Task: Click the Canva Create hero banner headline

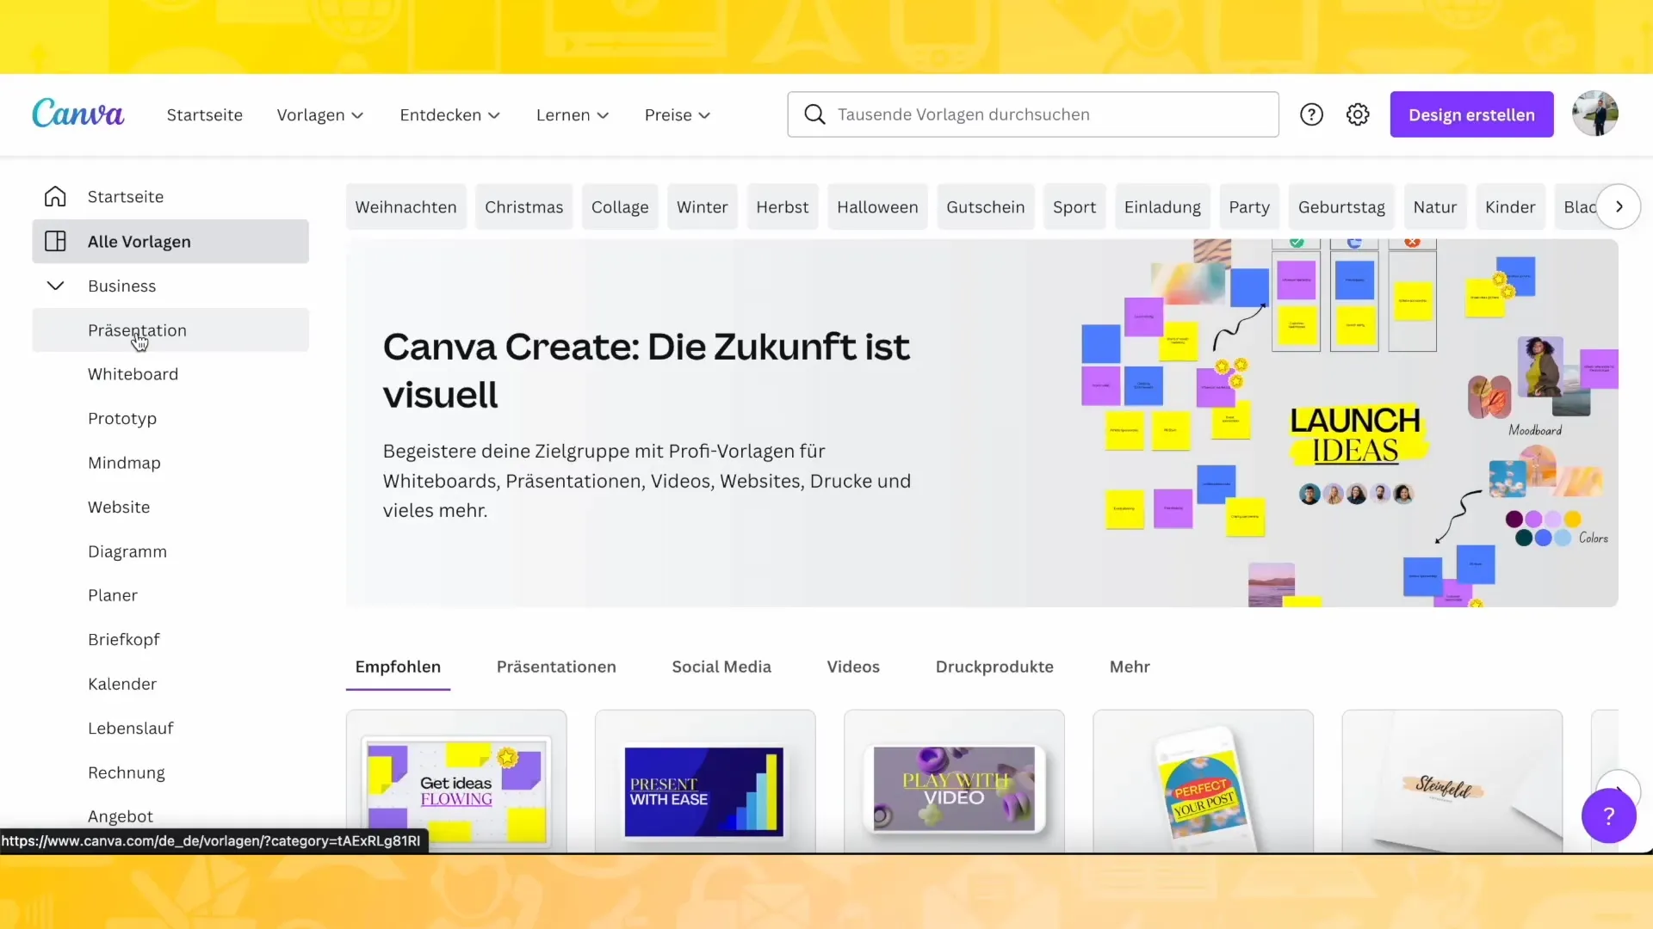Action: click(646, 371)
